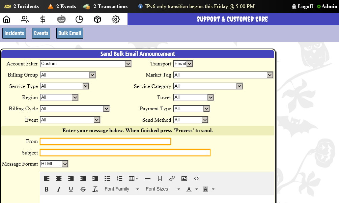Toggle bold formatting in the editor

[x=47, y=189]
